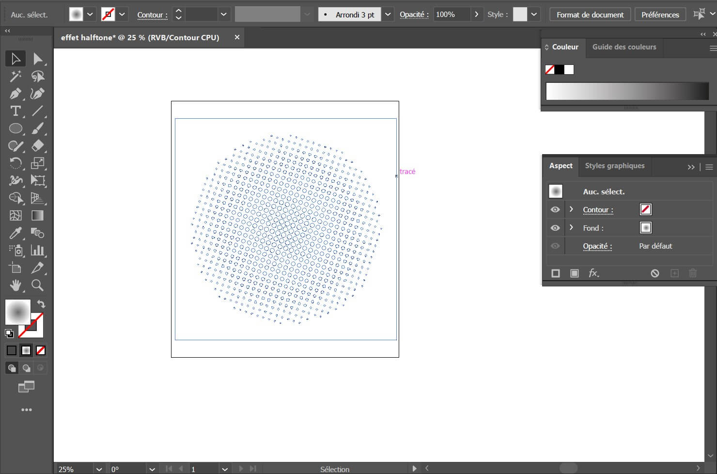Image resolution: width=717 pixels, height=474 pixels.
Task: Choose the Eraser tool
Action: pyautogui.click(x=38, y=146)
